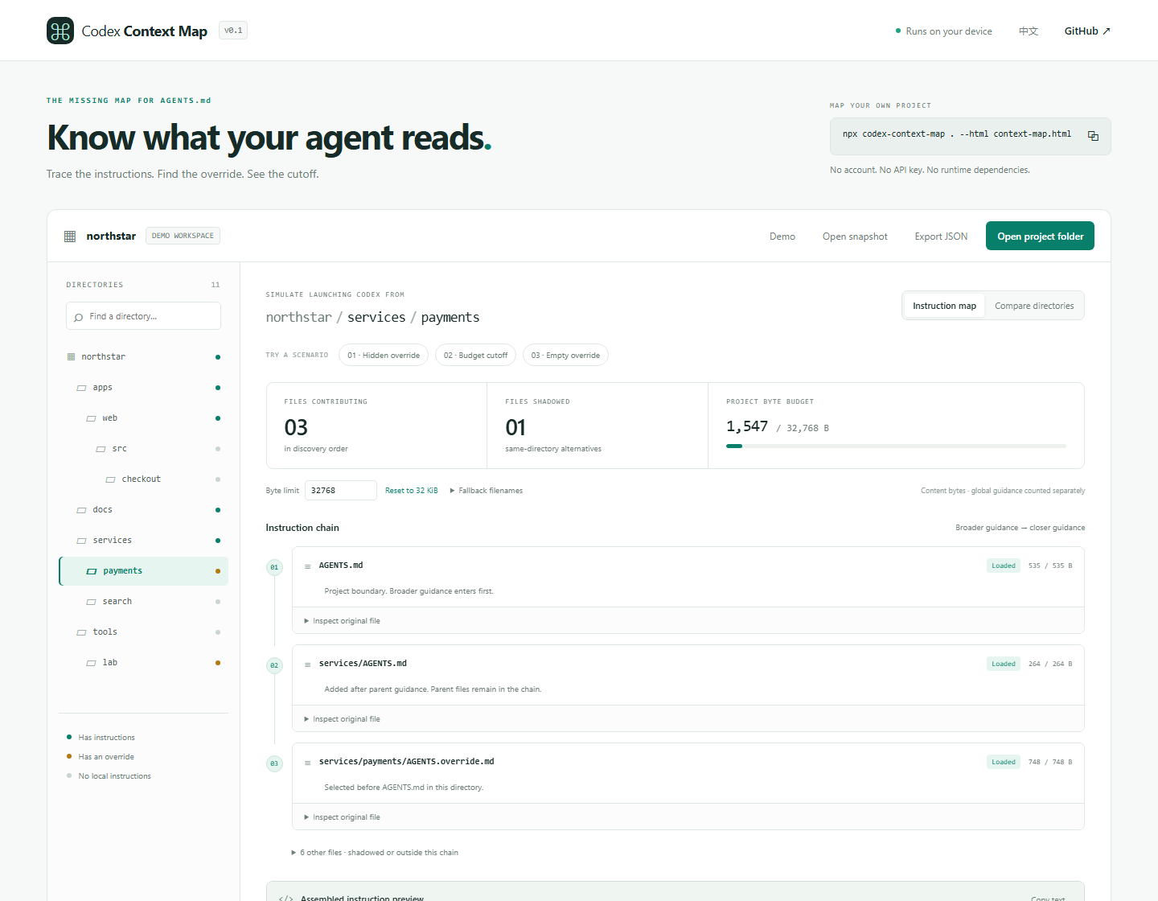The height and width of the screenshot is (901, 1158).
Task: Switch to Compare directories tab
Action: [x=1034, y=306]
